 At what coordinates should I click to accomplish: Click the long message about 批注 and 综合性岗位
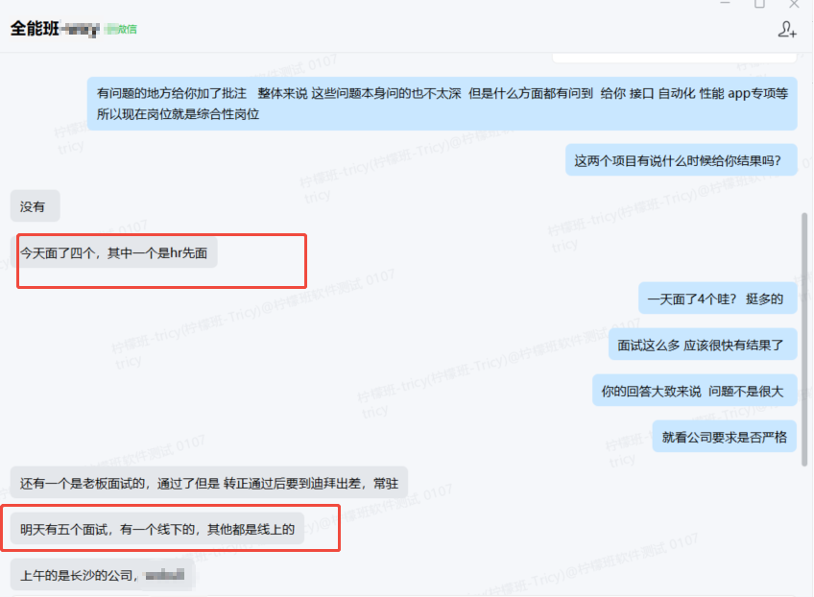click(442, 104)
